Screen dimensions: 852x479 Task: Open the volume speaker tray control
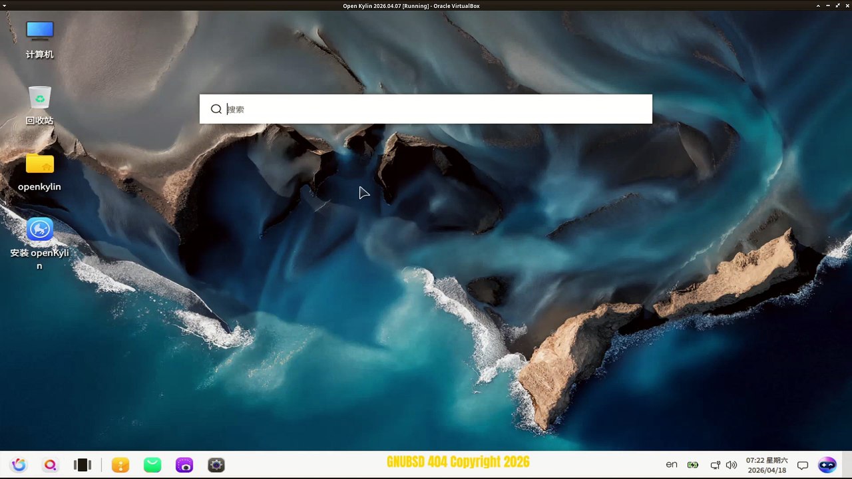[x=732, y=465]
